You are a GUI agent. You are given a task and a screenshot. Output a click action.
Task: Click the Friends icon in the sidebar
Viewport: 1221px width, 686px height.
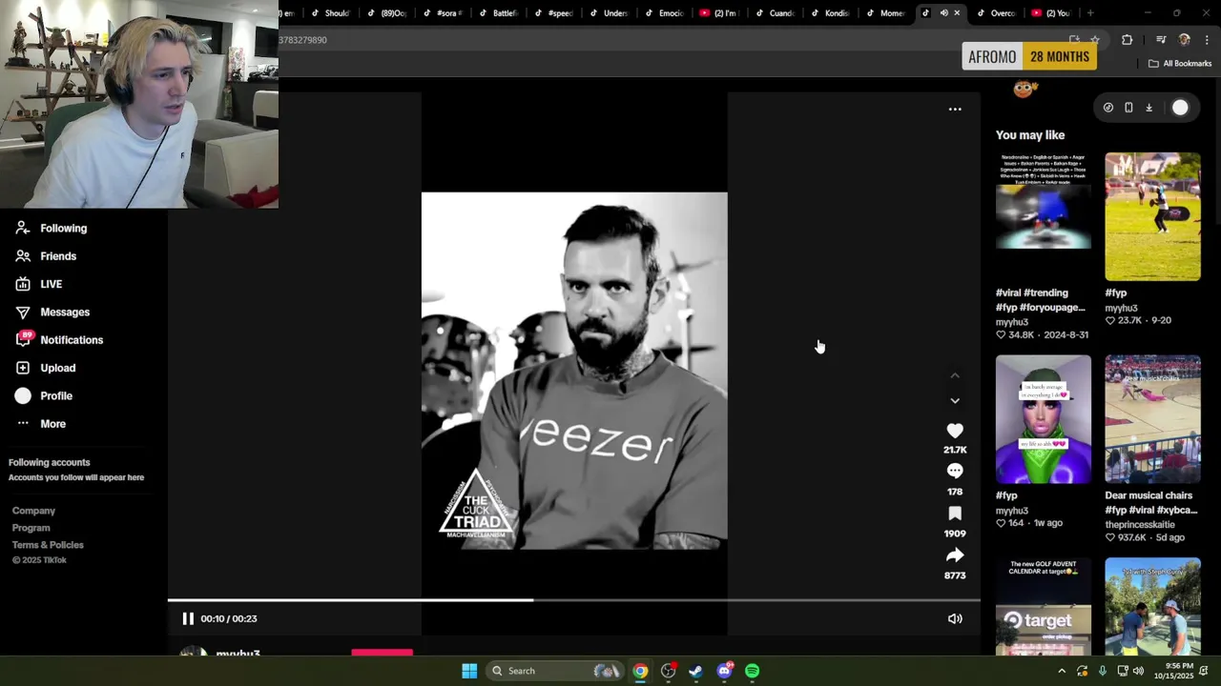point(23,256)
